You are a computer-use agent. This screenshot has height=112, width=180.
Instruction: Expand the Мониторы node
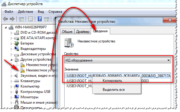point(11,97)
